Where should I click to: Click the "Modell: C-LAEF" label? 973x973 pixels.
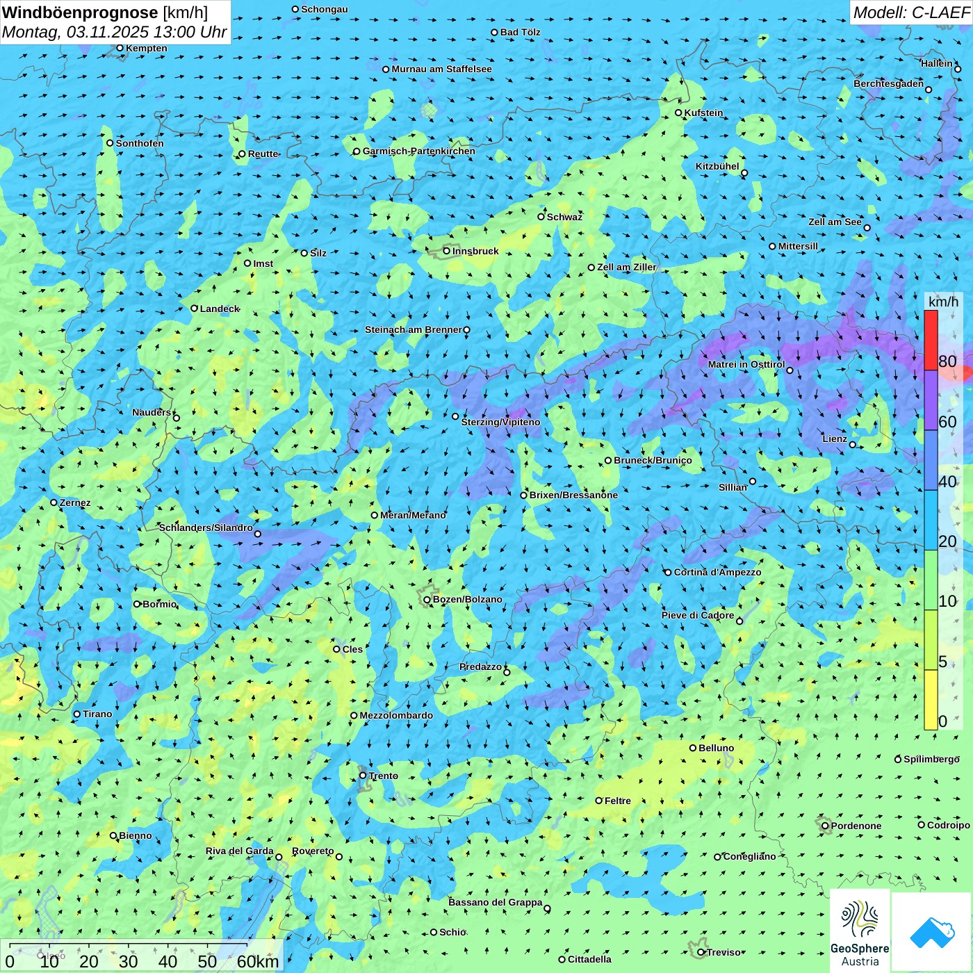point(911,13)
